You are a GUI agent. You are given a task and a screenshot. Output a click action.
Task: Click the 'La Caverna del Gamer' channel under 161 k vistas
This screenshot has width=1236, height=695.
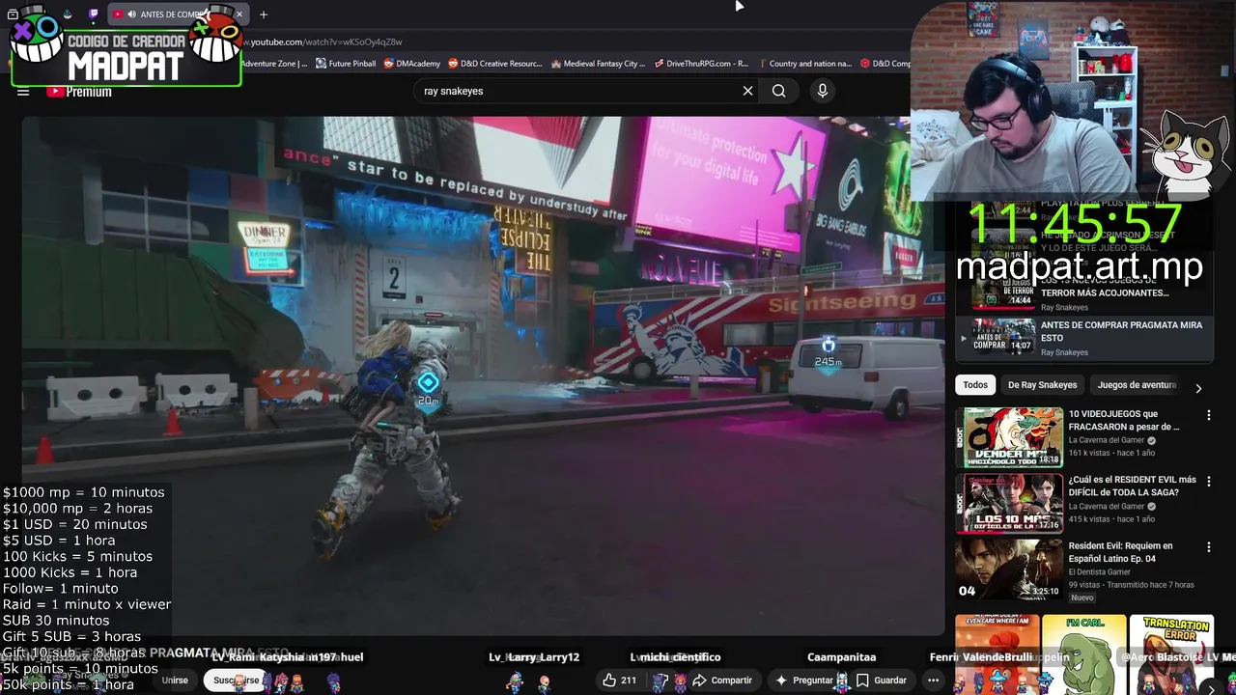1106,440
